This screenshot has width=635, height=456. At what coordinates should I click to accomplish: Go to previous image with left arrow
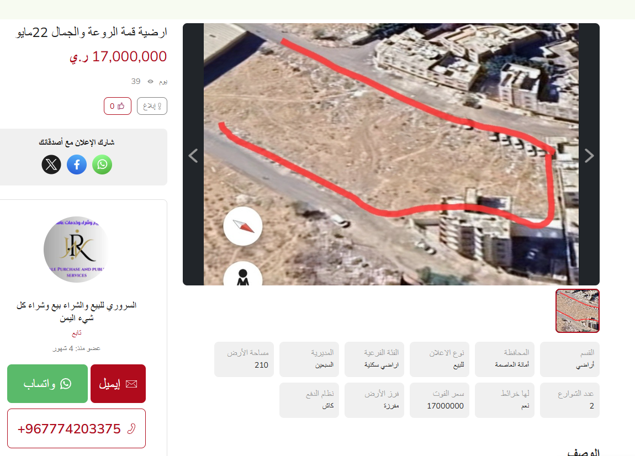(x=193, y=156)
